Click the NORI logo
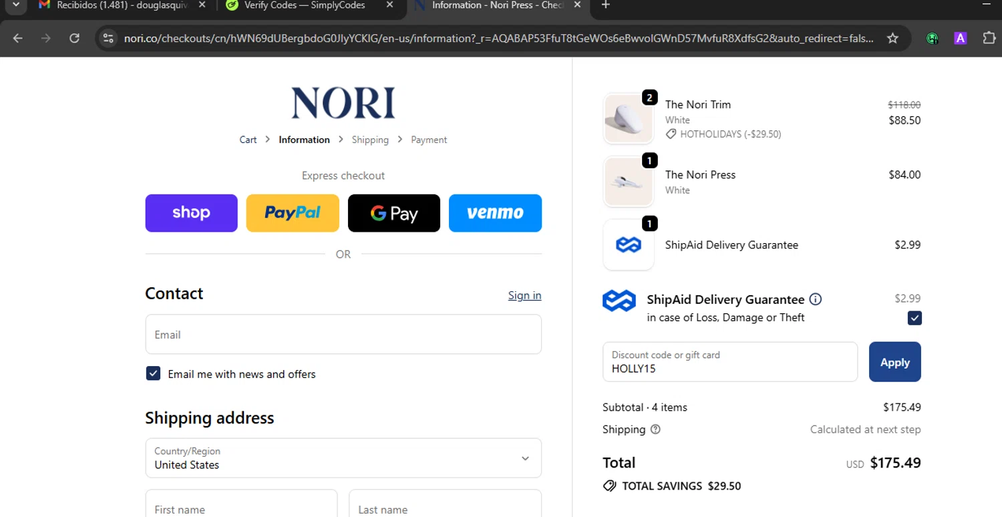The height and width of the screenshot is (517, 1002). click(x=343, y=104)
